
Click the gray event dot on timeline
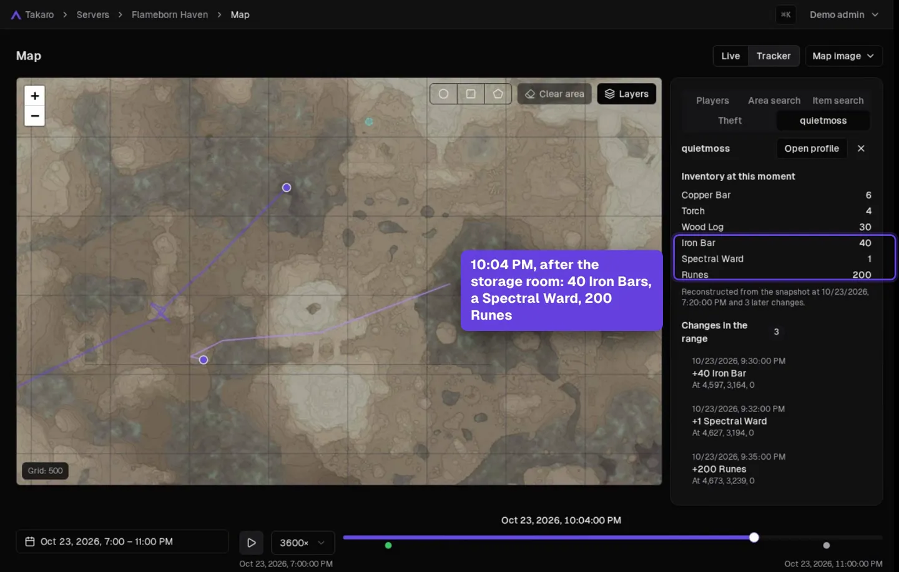(x=827, y=545)
